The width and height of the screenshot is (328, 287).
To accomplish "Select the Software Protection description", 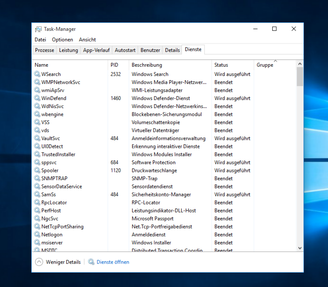I will click(x=154, y=162).
